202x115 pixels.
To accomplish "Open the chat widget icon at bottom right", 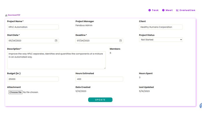I will [201, 106].
